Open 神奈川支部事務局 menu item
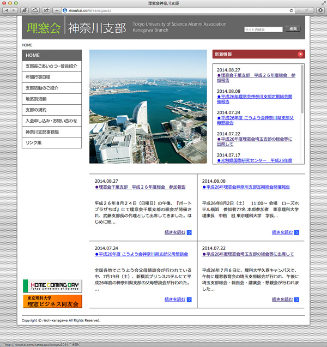This screenshot has height=347, width=327. pos(52,132)
